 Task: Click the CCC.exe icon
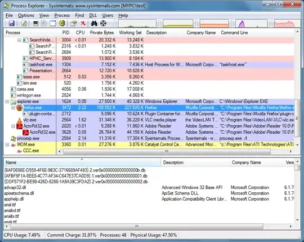pyautogui.click(x=19, y=151)
